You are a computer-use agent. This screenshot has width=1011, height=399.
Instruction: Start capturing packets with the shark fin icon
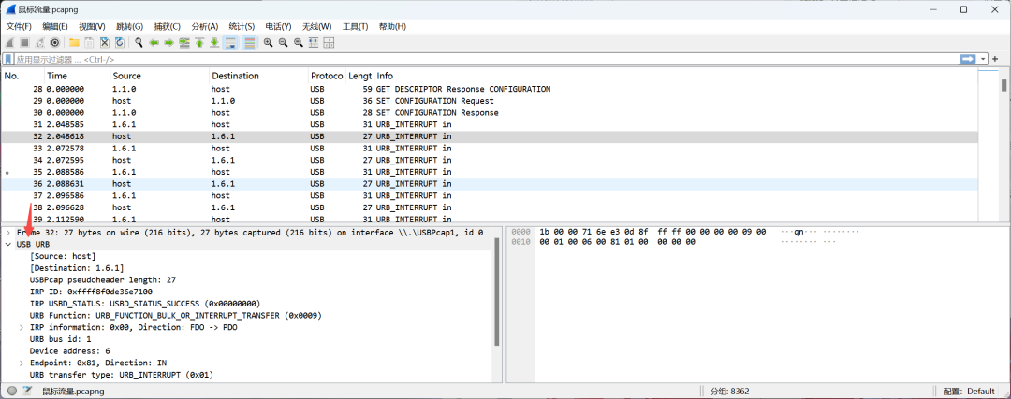click(x=9, y=42)
